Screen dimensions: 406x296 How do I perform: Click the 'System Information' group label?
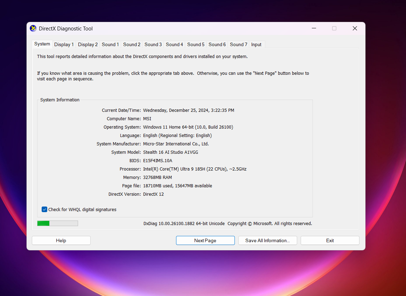click(x=60, y=100)
